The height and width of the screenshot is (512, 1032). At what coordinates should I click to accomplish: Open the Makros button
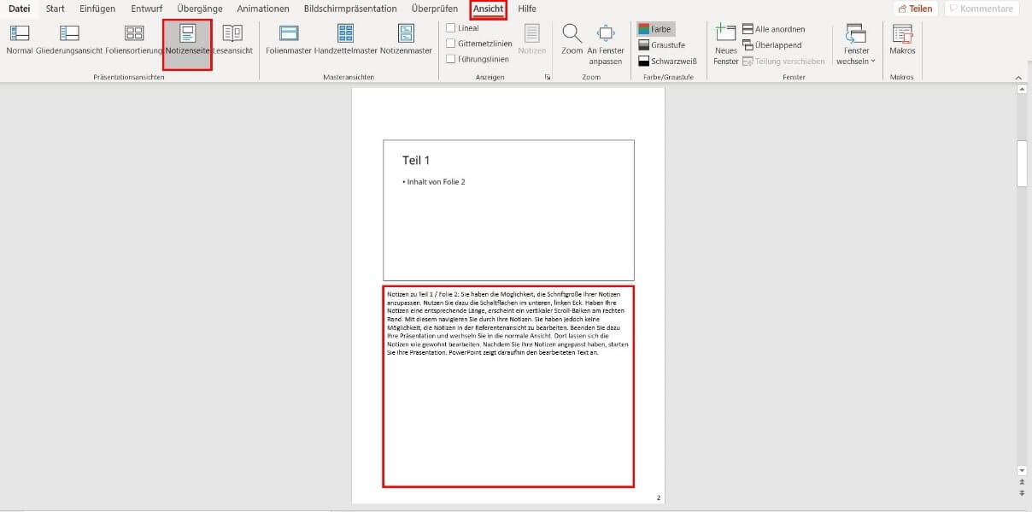click(902, 40)
